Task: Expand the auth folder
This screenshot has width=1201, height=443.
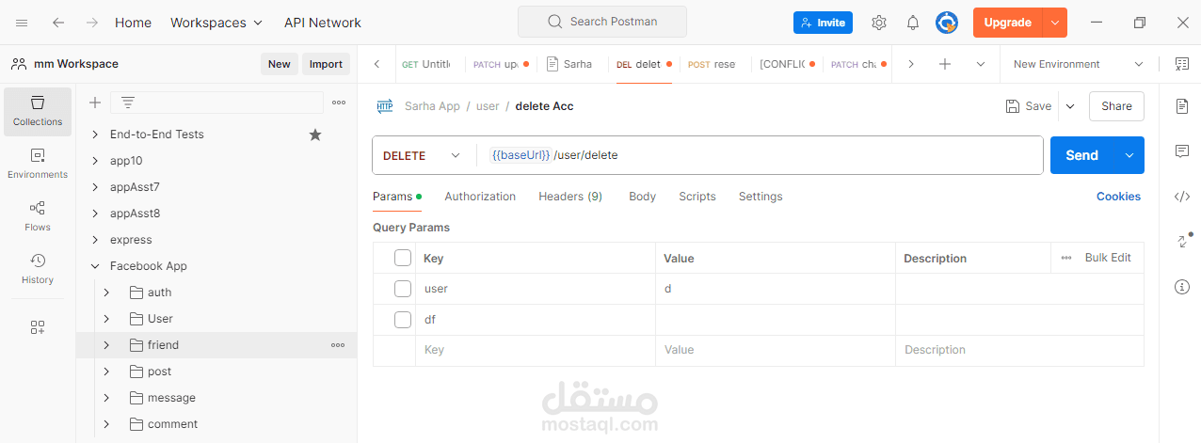Action: [x=106, y=293]
